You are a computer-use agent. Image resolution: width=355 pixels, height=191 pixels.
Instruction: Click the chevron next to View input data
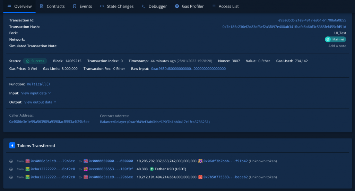point(49,93)
